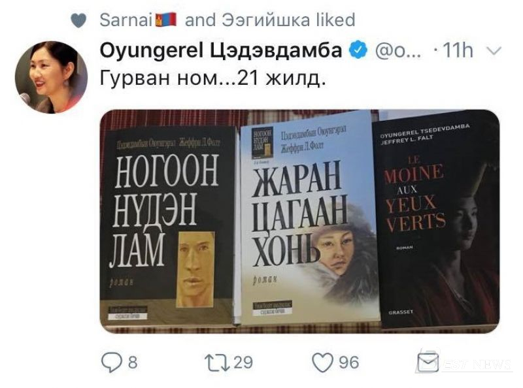Open Oyungerel Цэдэвдамба display name
The width and height of the screenshot is (523, 388).
[221, 51]
